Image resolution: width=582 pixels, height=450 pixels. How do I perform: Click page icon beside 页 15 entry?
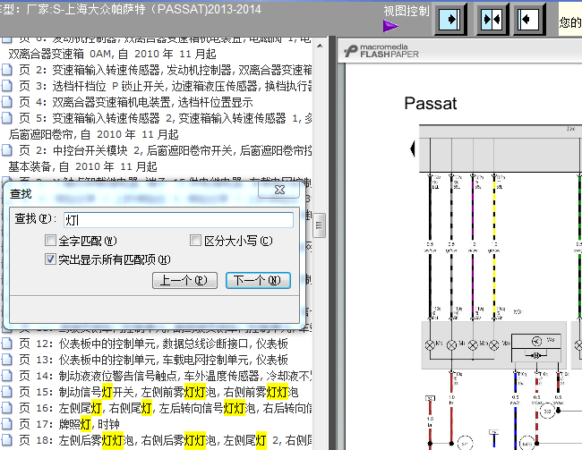click(7, 392)
